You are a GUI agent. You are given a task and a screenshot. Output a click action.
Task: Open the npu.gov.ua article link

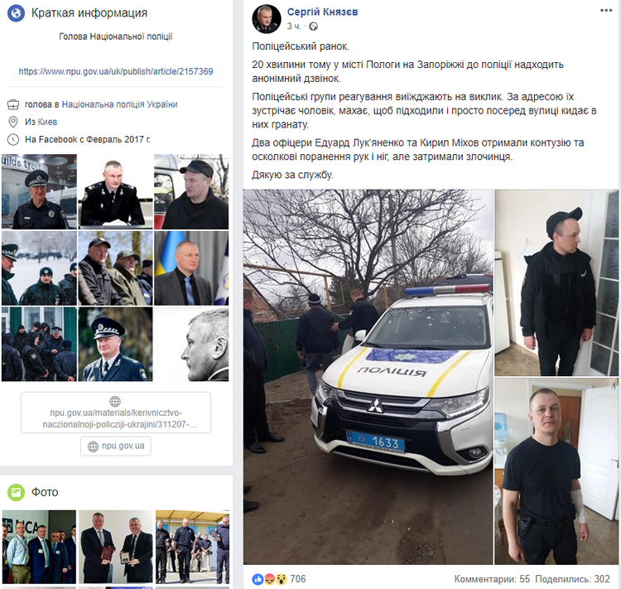coord(116,71)
